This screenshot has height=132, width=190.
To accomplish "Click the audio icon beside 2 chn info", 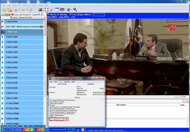I will point(70,14).
